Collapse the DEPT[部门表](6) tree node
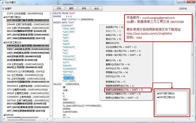Image resolution: width=196 pixels, height=123 pixels. click(12, 17)
